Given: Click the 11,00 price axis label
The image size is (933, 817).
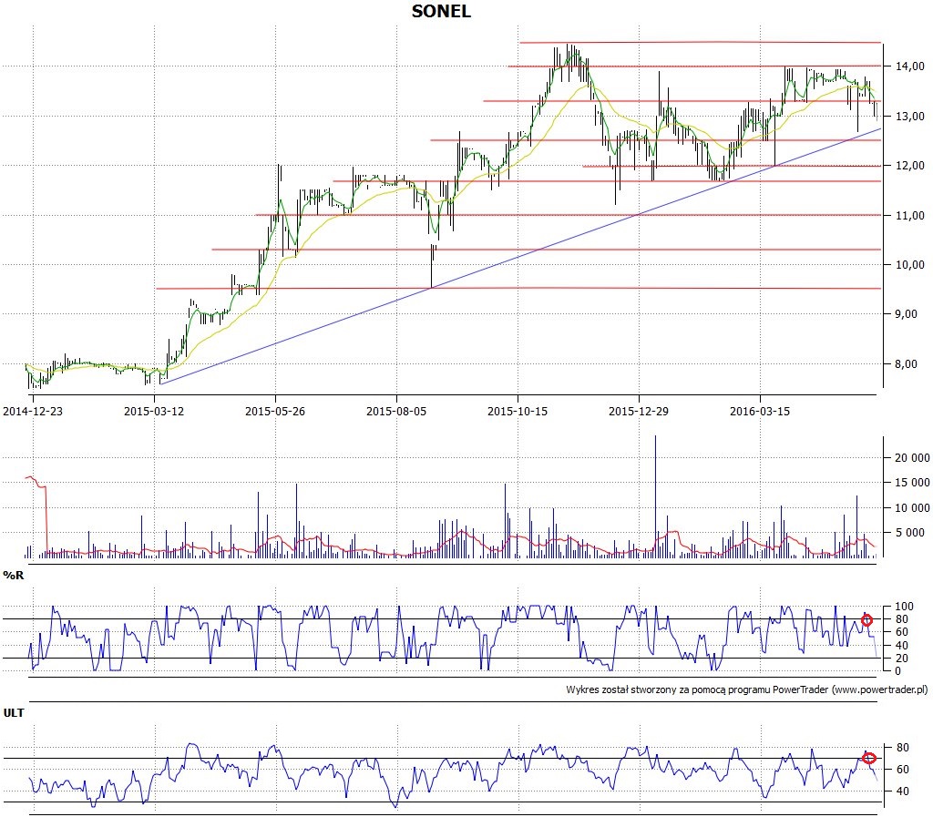Looking at the screenshot, I should [910, 216].
